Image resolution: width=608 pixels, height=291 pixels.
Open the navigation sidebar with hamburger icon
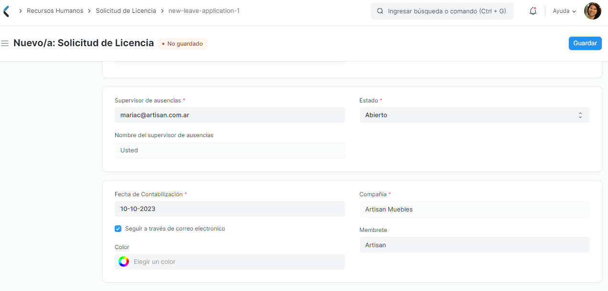5,42
